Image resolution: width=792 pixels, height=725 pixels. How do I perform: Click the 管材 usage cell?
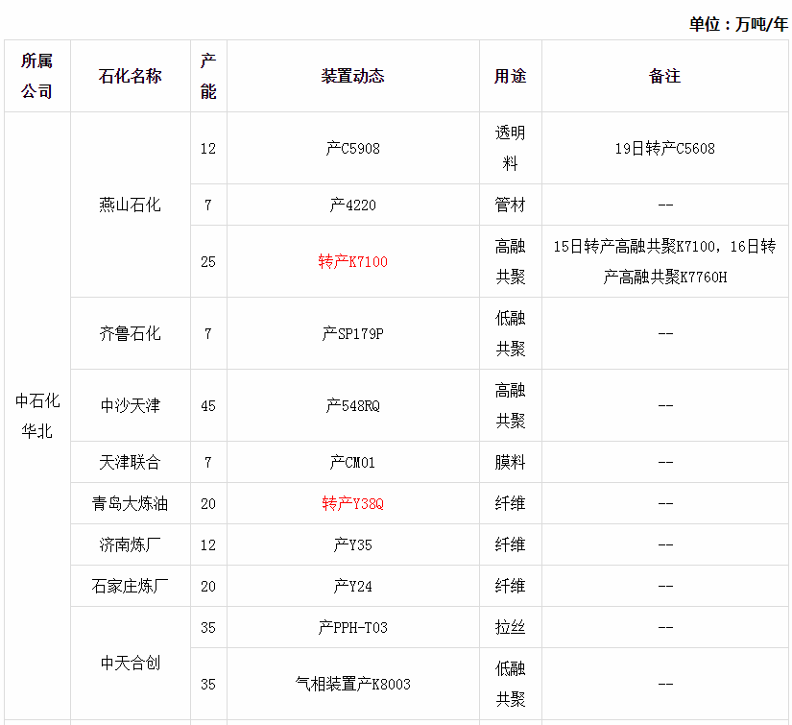pos(510,205)
